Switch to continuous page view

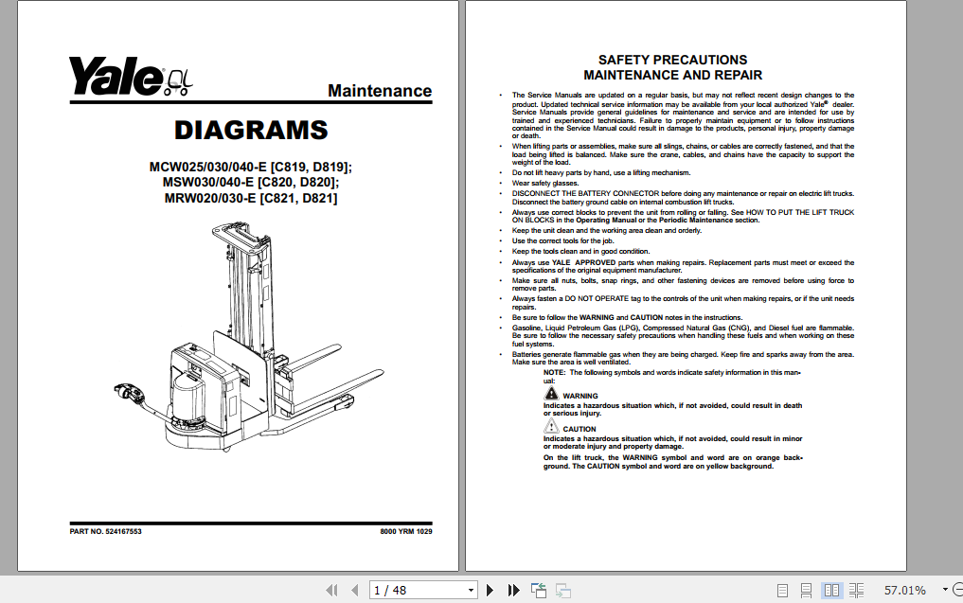point(807,591)
